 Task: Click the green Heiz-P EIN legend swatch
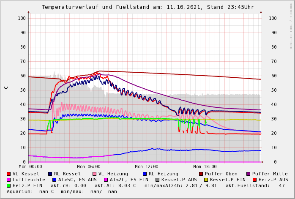click(9, 186)
